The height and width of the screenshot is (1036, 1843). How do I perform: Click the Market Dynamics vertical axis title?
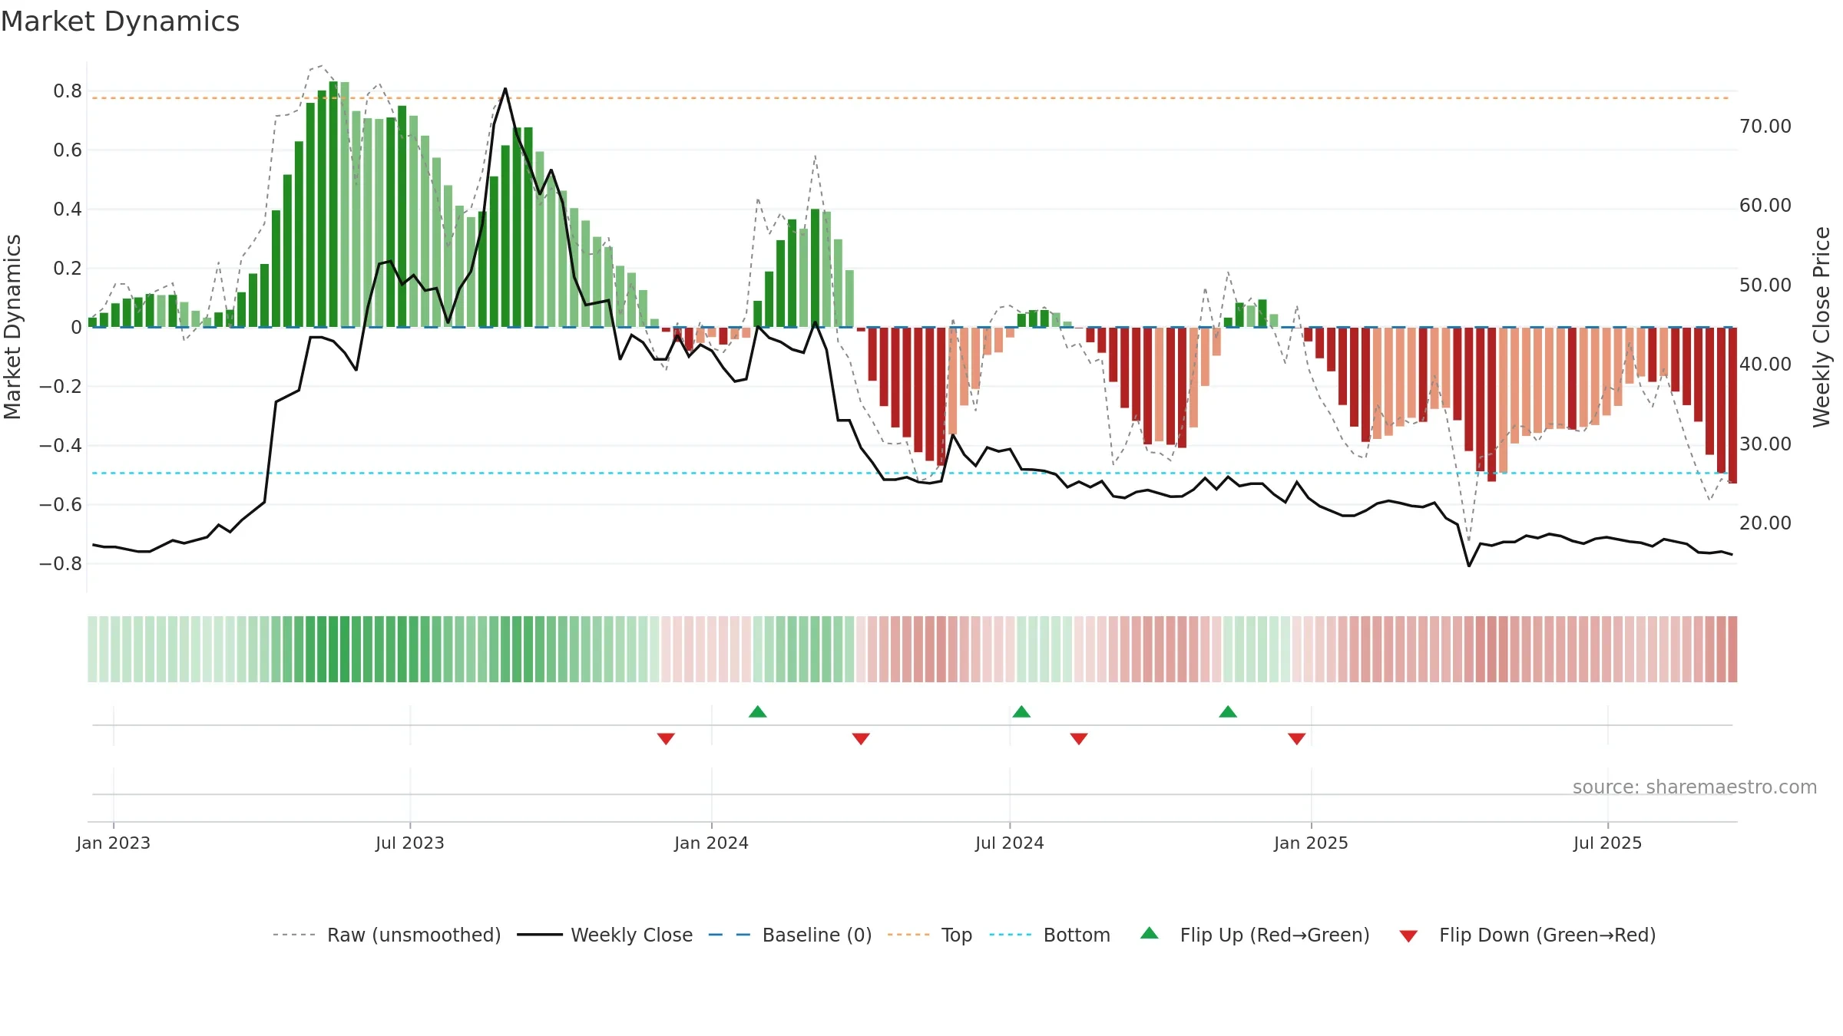tap(12, 327)
